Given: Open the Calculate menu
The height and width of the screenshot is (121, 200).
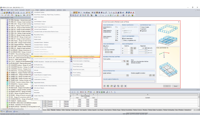Looking at the screenshot, I should click(22, 10).
